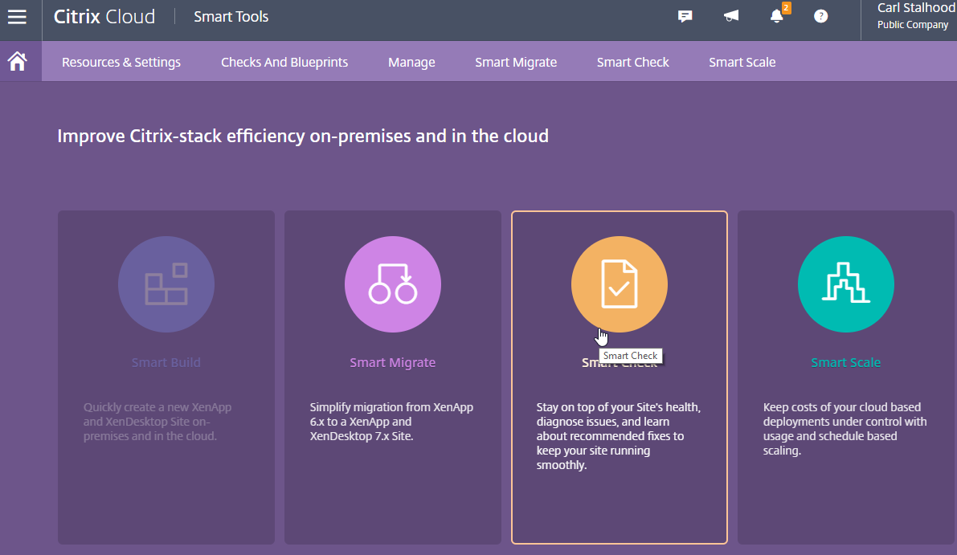The image size is (957, 555).
Task: Open the notifications bell
Action: [777, 16]
